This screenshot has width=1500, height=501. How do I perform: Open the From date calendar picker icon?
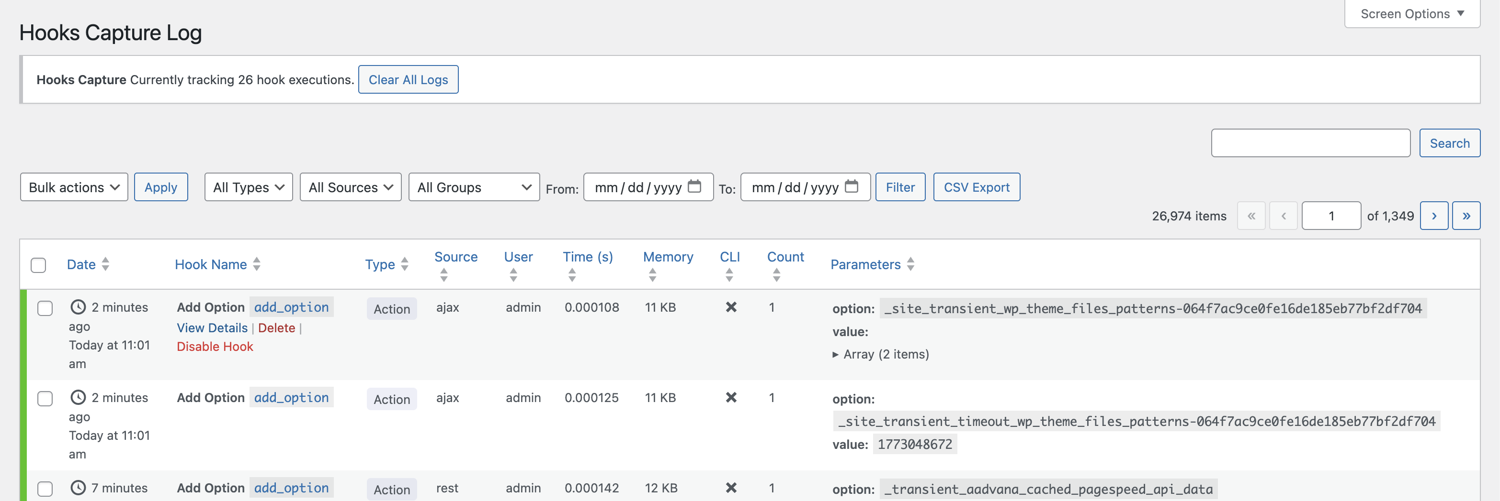click(694, 186)
